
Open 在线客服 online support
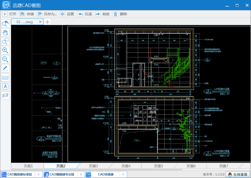pos(238,174)
